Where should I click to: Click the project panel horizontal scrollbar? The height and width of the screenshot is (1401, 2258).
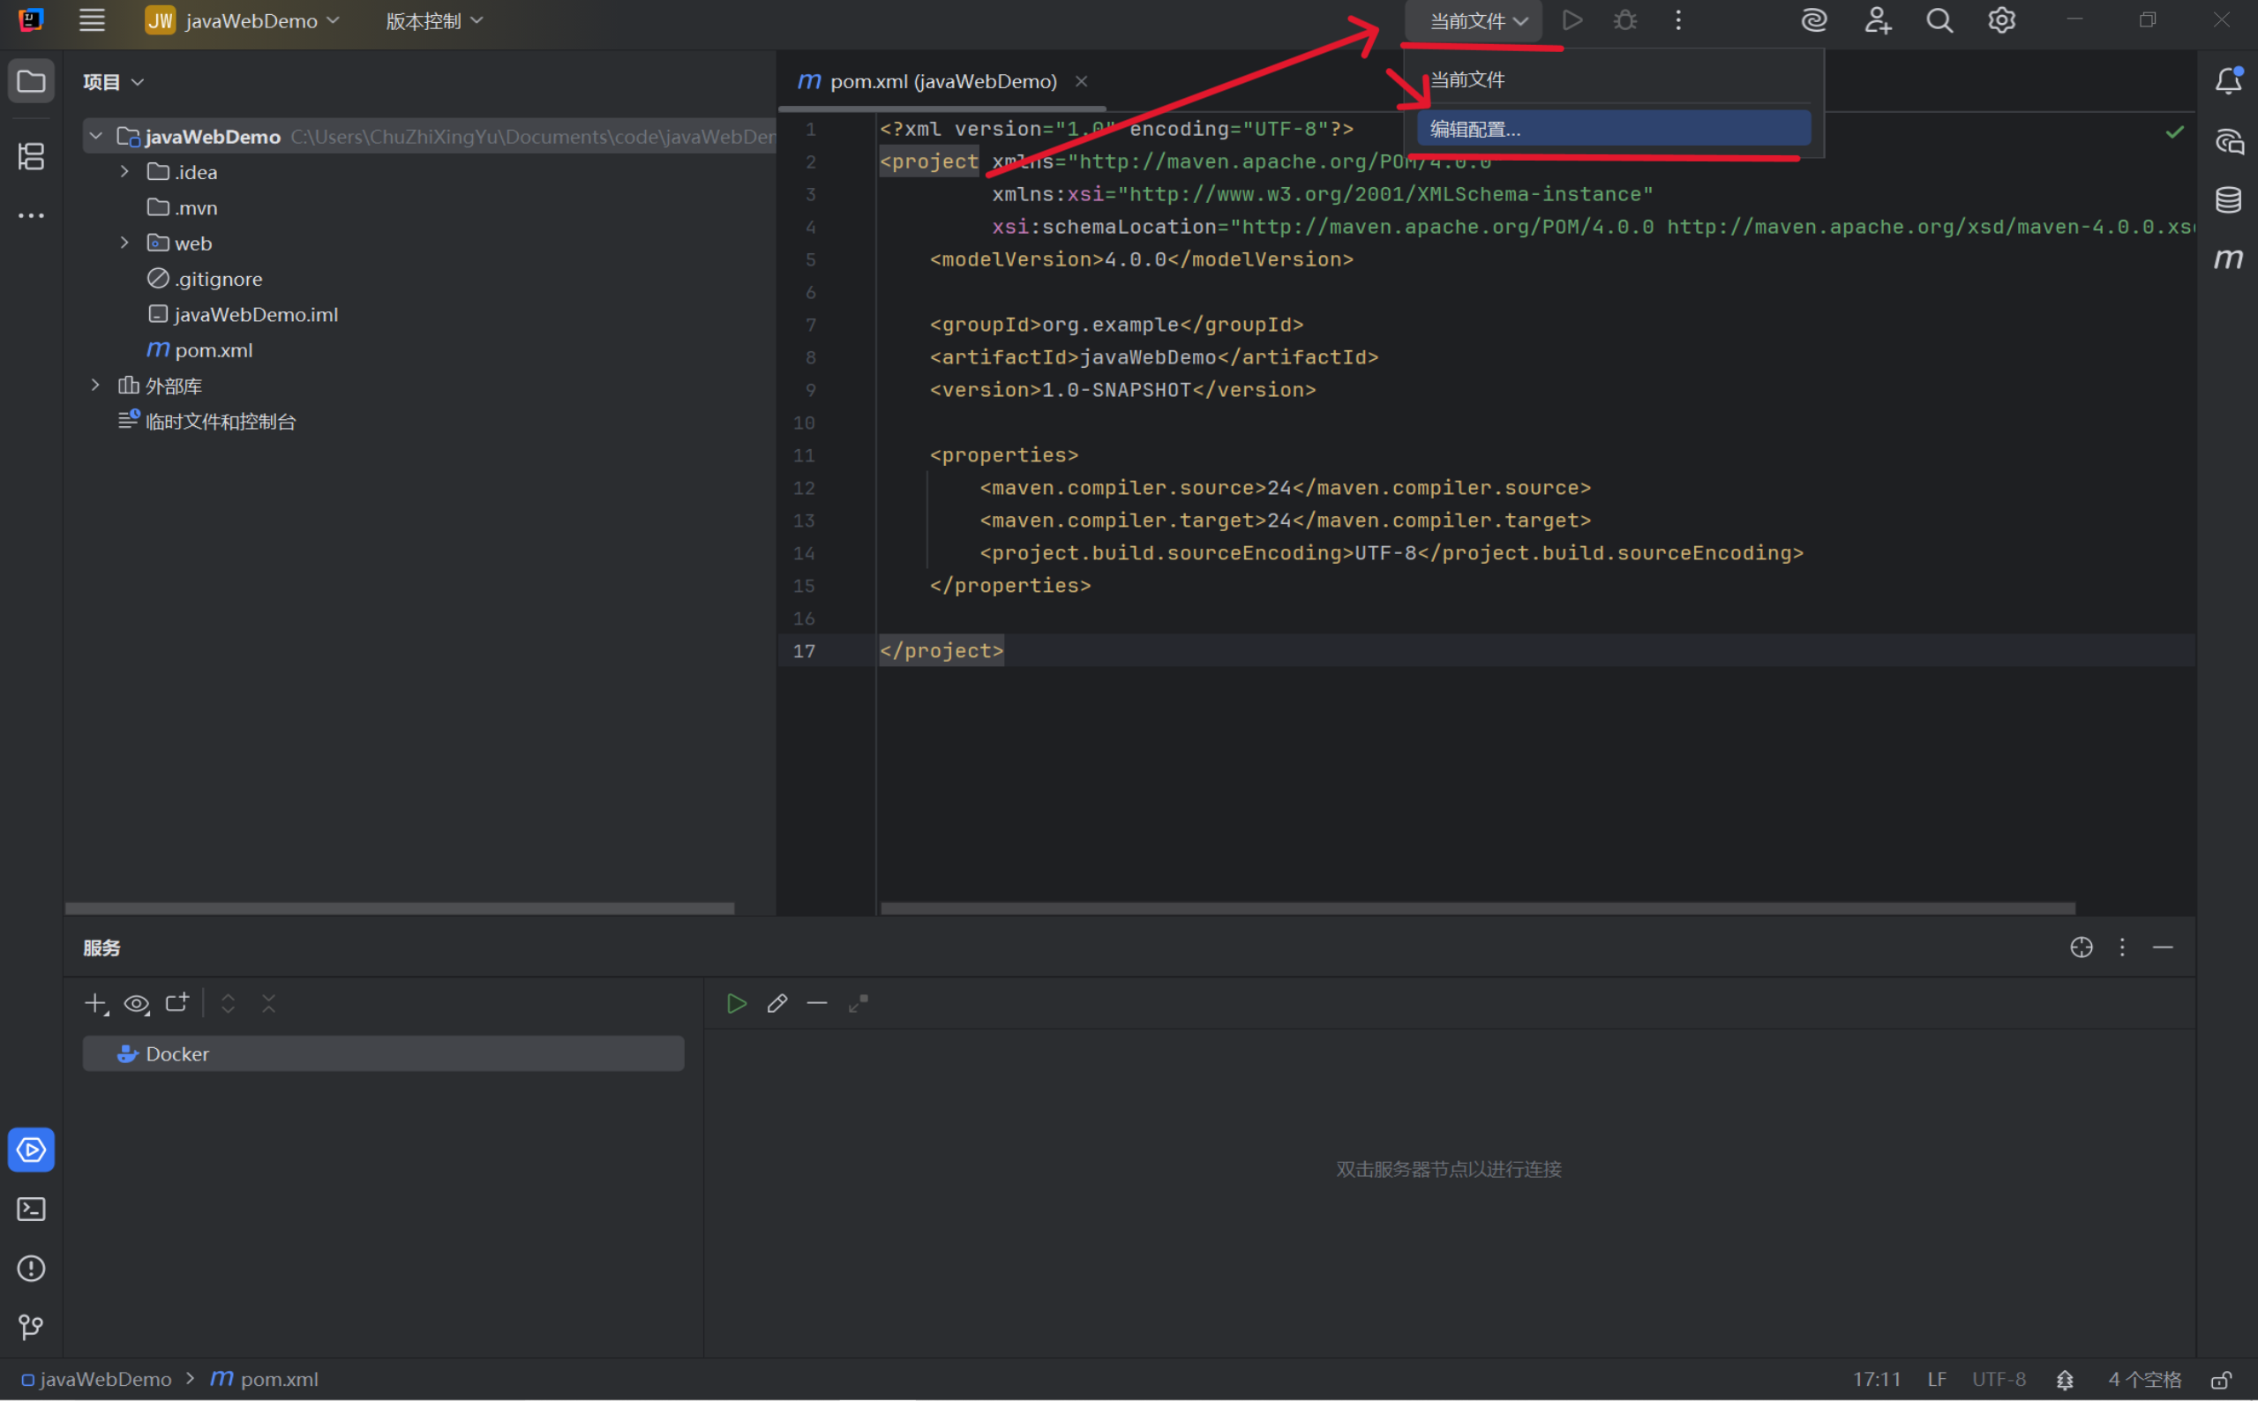coord(399,908)
